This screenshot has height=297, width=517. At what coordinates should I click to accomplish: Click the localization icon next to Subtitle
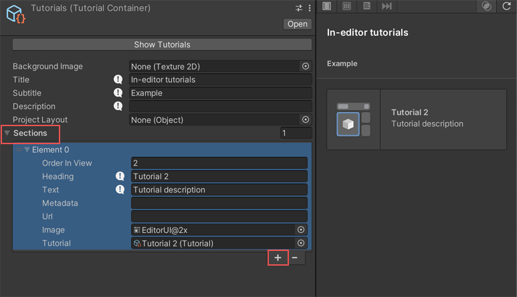pyautogui.click(x=118, y=93)
